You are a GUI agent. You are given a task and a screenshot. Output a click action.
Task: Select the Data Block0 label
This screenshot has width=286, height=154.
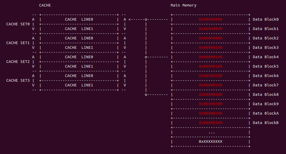(266, 19)
